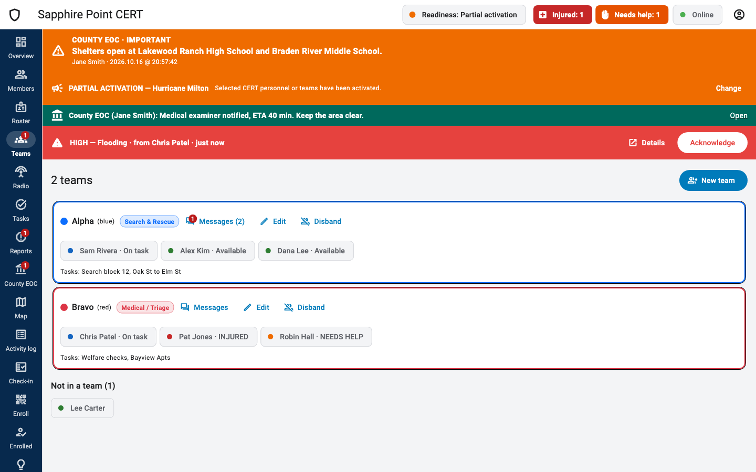Select Teams in the sidebar
756x472 pixels.
[x=21, y=145]
